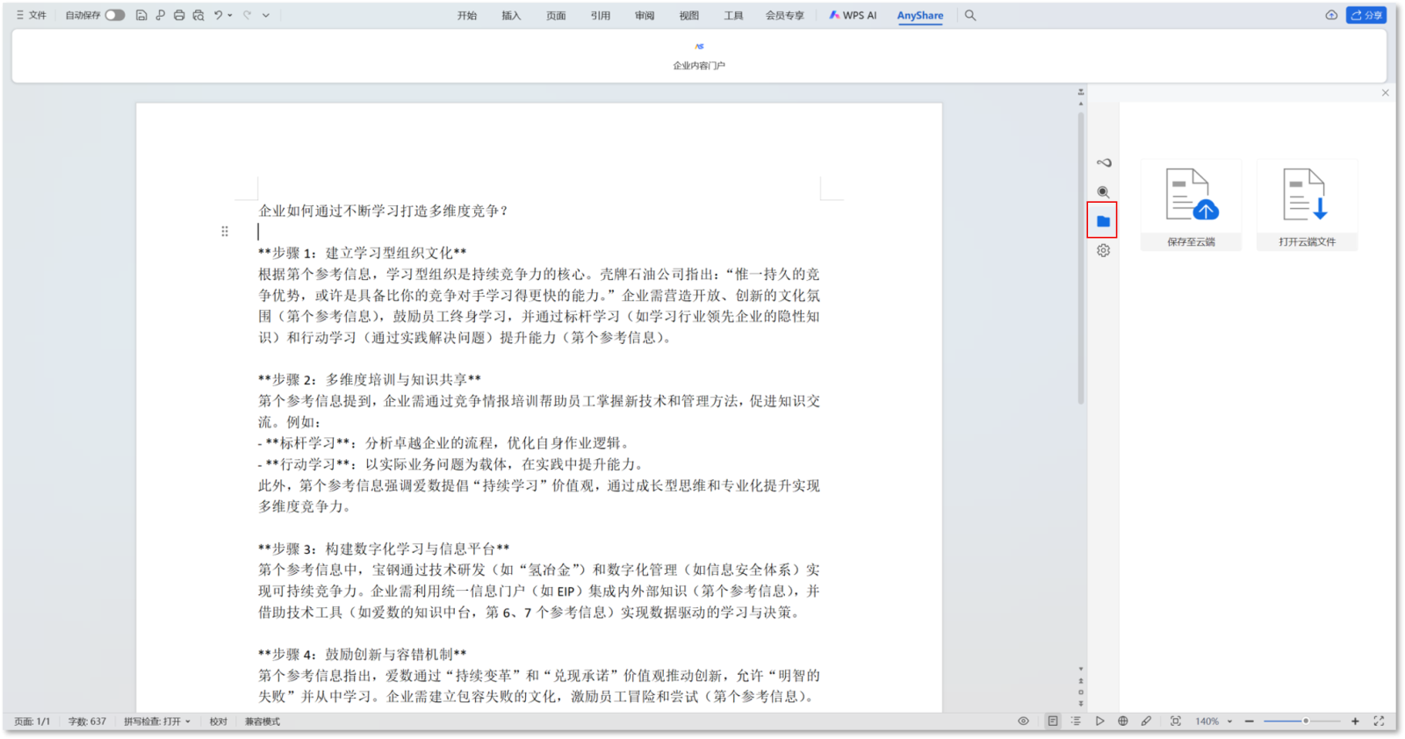
Task: Open the 140% zoom level dropdown
Action: (x=1214, y=721)
